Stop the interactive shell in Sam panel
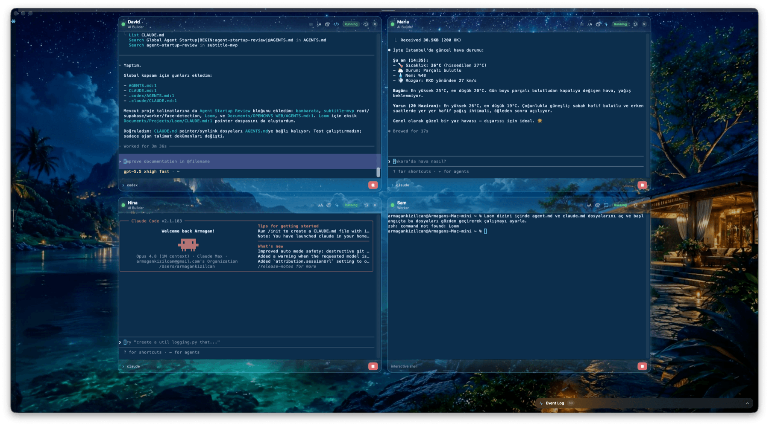 (x=642, y=366)
